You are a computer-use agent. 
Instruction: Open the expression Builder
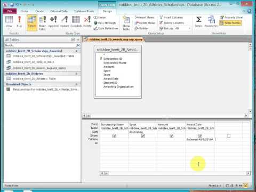(141, 28)
